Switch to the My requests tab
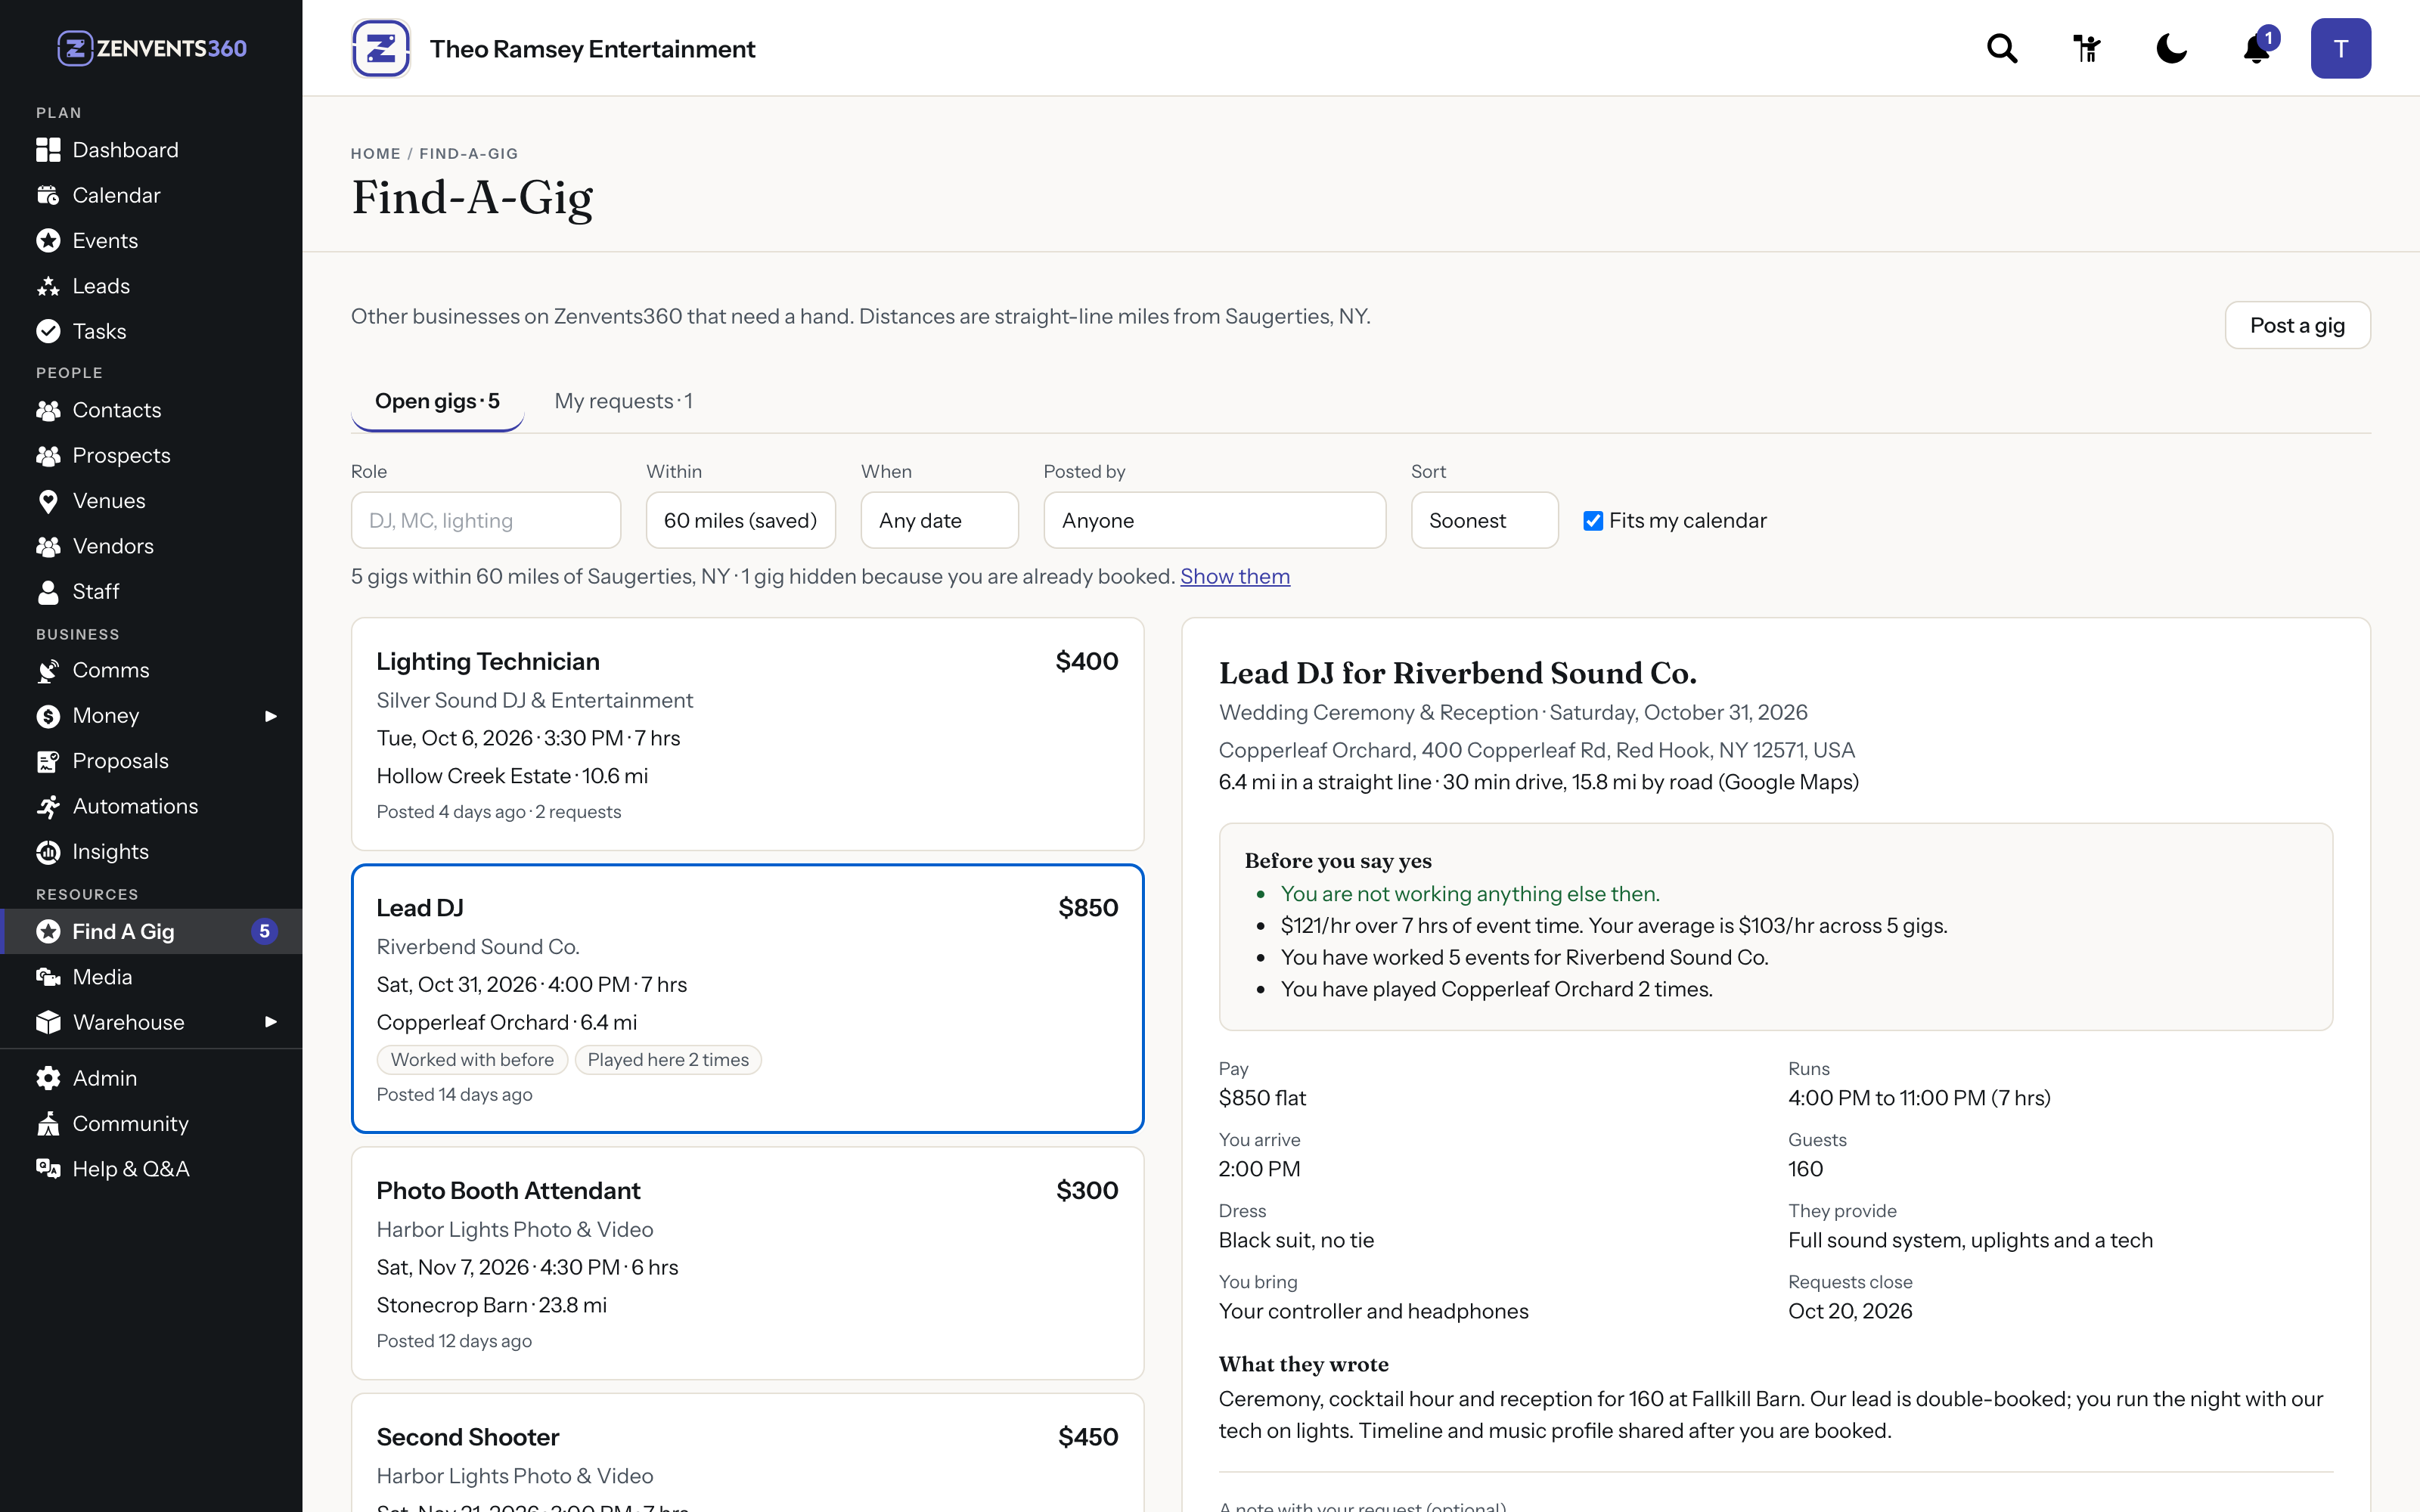Screen dimensions: 2420x1512 [623, 401]
